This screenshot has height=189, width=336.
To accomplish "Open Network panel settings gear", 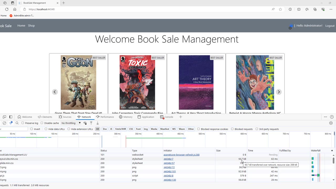I will pyautogui.click(x=331, y=123).
